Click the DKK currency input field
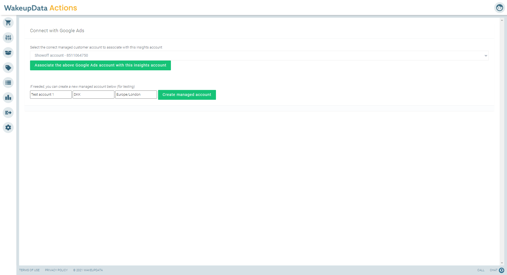This screenshot has height=275, width=507. tap(93, 95)
